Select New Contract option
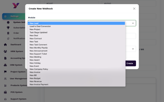Screen dimensions: 164x102 [76, 39]
